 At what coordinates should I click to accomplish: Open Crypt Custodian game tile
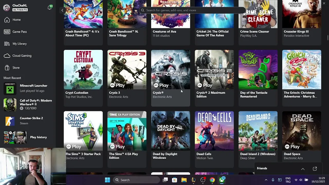[x=83, y=78]
